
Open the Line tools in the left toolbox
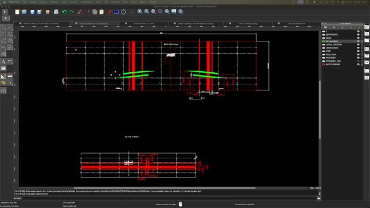pos(10,28)
